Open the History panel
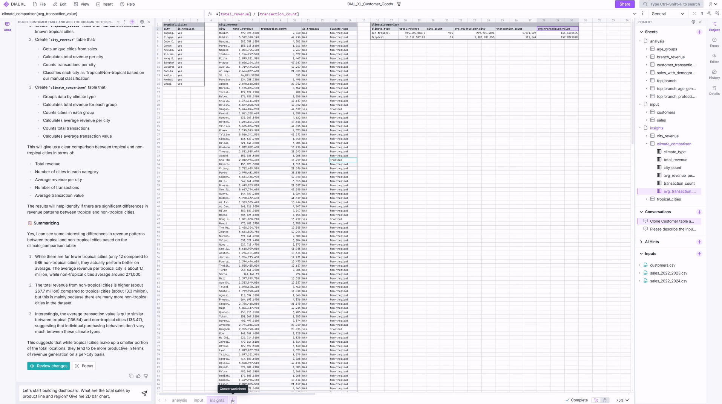This screenshot has height=404, width=722. click(714, 74)
